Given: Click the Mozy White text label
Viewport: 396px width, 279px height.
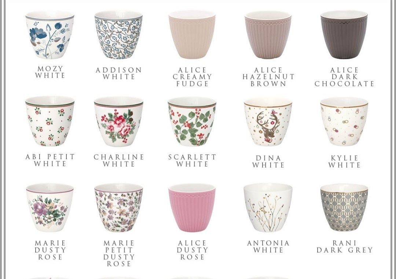Looking at the screenshot, I should (x=50, y=72).
